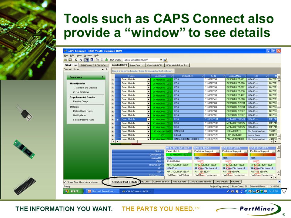Click the Select Passive Parts link
The width and height of the screenshot is (291, 218).
pos(83,120)
